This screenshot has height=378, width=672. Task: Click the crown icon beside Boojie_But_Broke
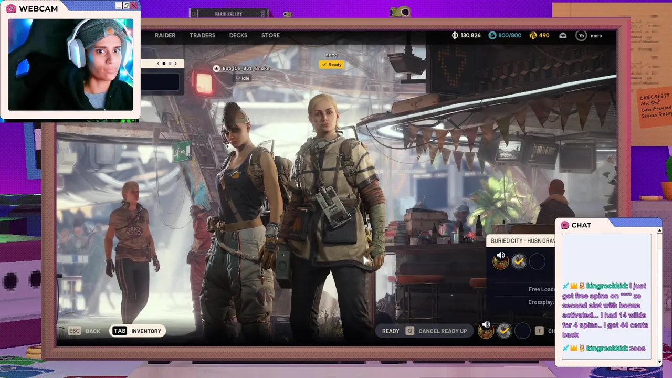pos(216,68)
